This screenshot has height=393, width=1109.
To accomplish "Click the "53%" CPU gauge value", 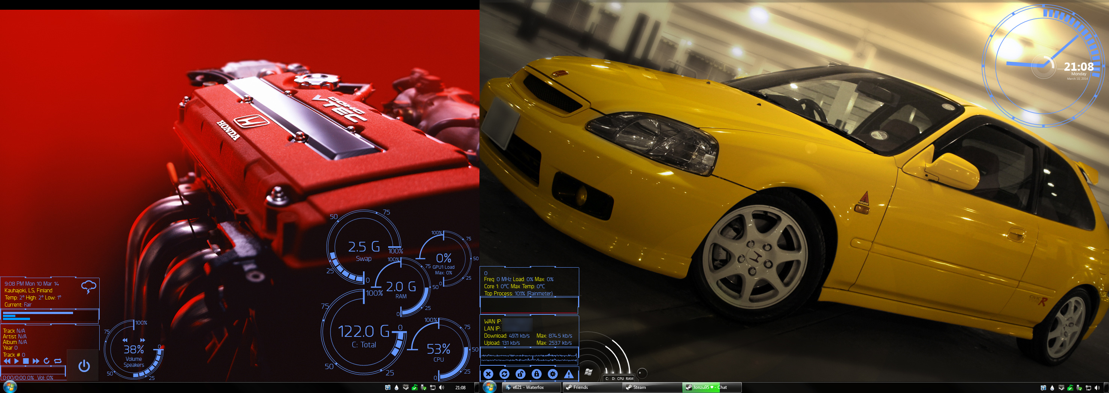I will [438, 349].
